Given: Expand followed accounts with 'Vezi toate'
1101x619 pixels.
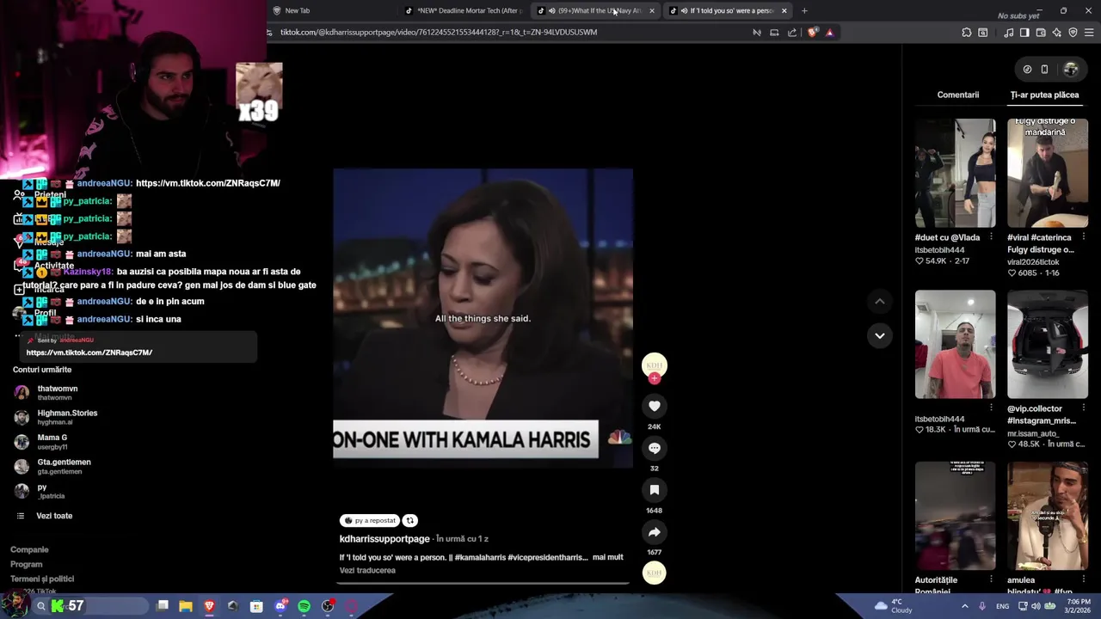Looking at the screenshot, I should (x=54, y=516).
